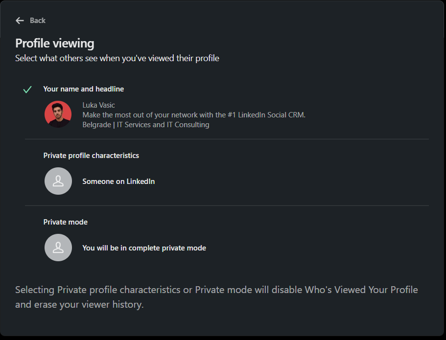The image size is (446, 340).
Task: Click the LinkedIn Social CRM headline text
Action: (194, 115)
